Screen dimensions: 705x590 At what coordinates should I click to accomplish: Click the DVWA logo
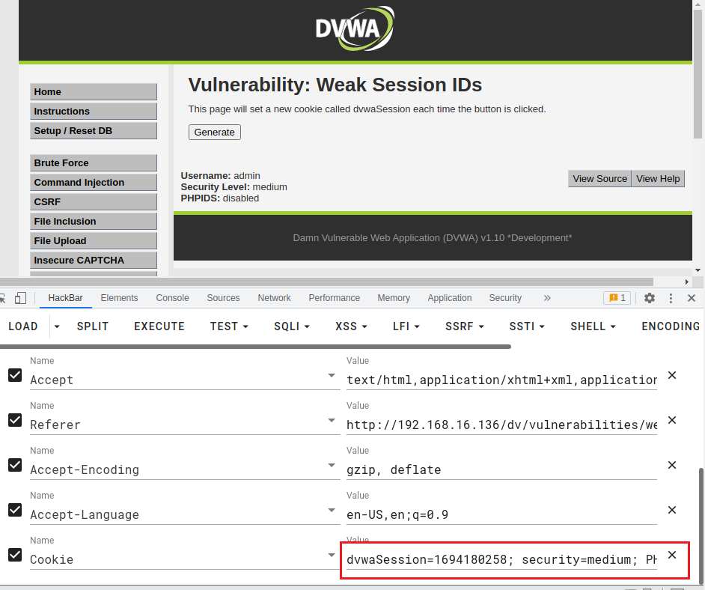(355, 28)
